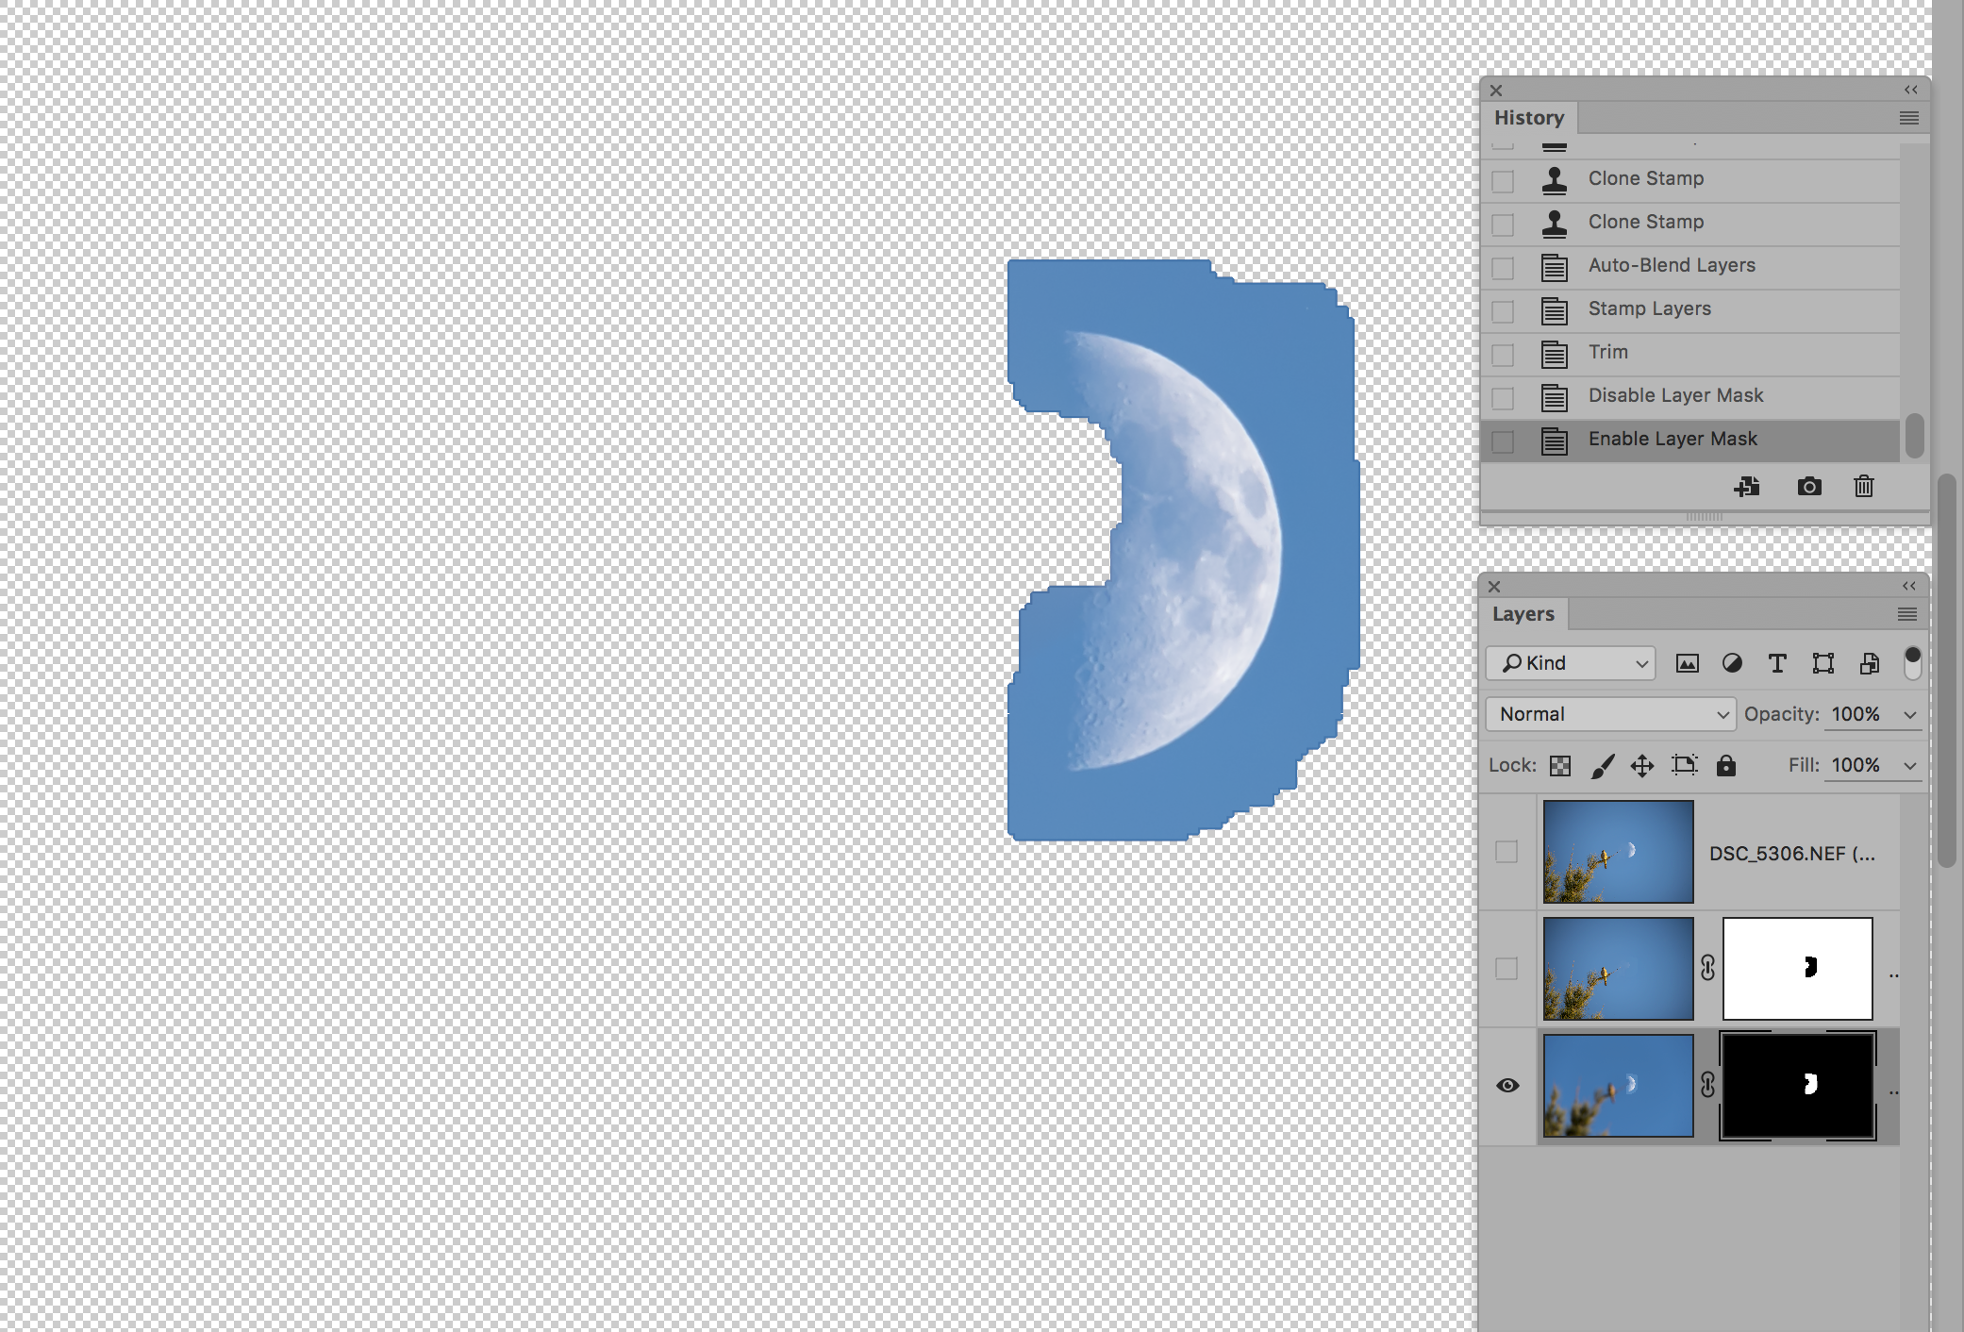This screenshot has height=1332, width=1964.
Task: Hide the bottom masked layer eye icon
Action: tap(1507, 1086)
